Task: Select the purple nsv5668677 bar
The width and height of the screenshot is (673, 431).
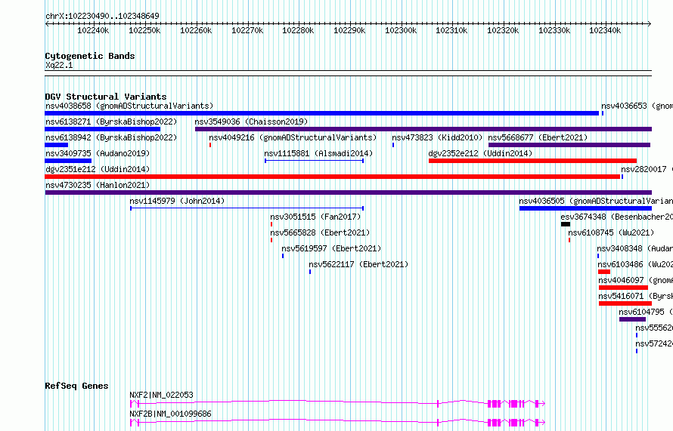Action: pyautogui.click(x=569, y=145)
